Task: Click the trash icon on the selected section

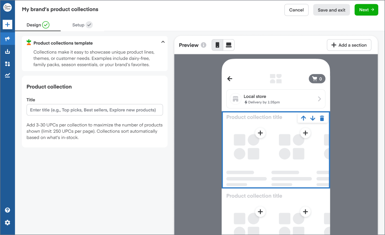Action: click(x=322, y=118)
